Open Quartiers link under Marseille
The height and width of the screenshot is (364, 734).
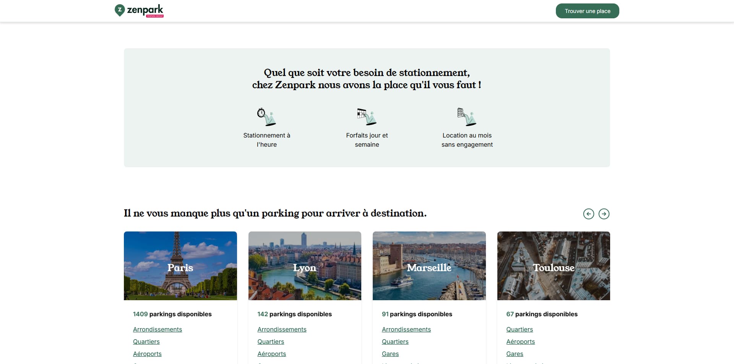click(x=395, y=341)
